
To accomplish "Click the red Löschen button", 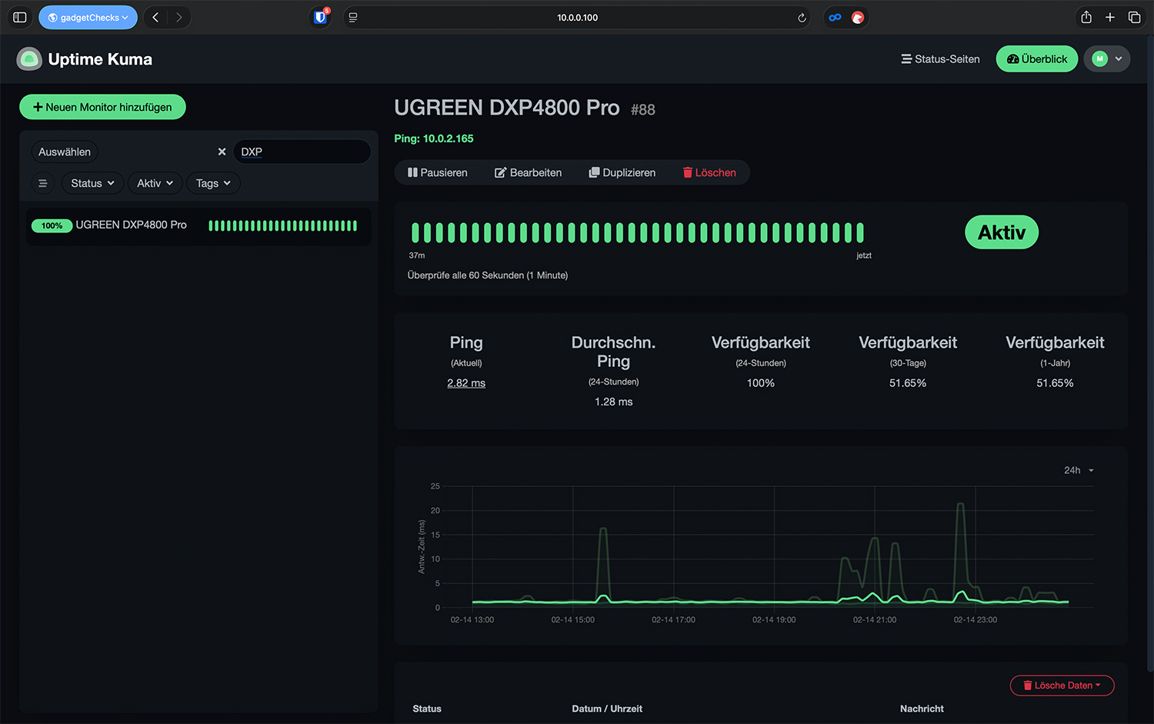I will click(x=709, y=173).
